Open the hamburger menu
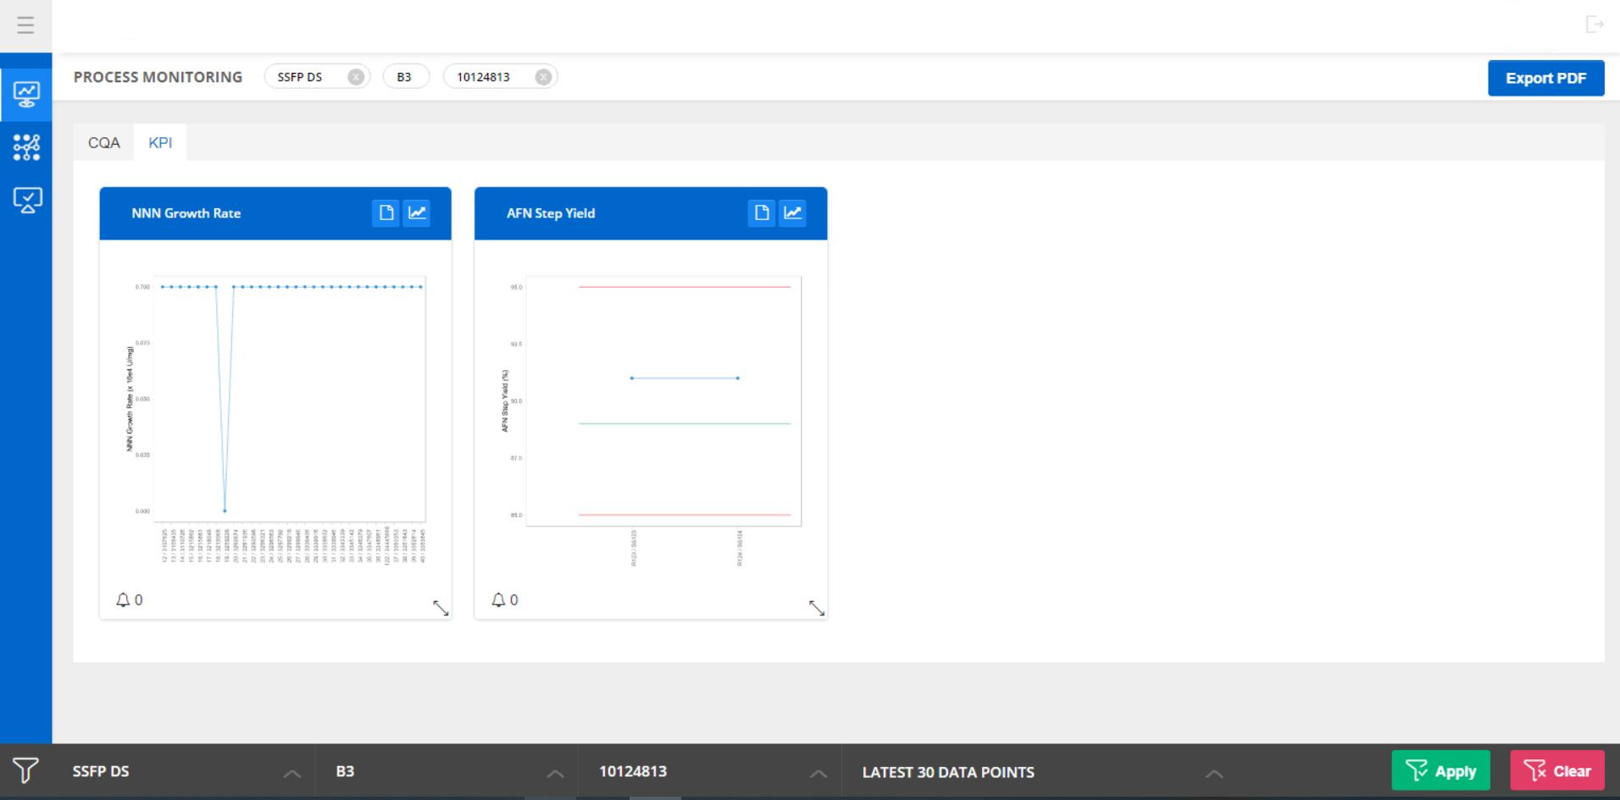The image size is (1620, 800). 25,25
